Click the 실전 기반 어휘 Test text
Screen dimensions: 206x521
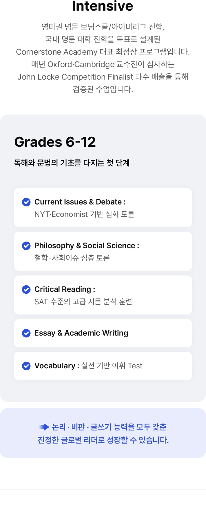112,366
